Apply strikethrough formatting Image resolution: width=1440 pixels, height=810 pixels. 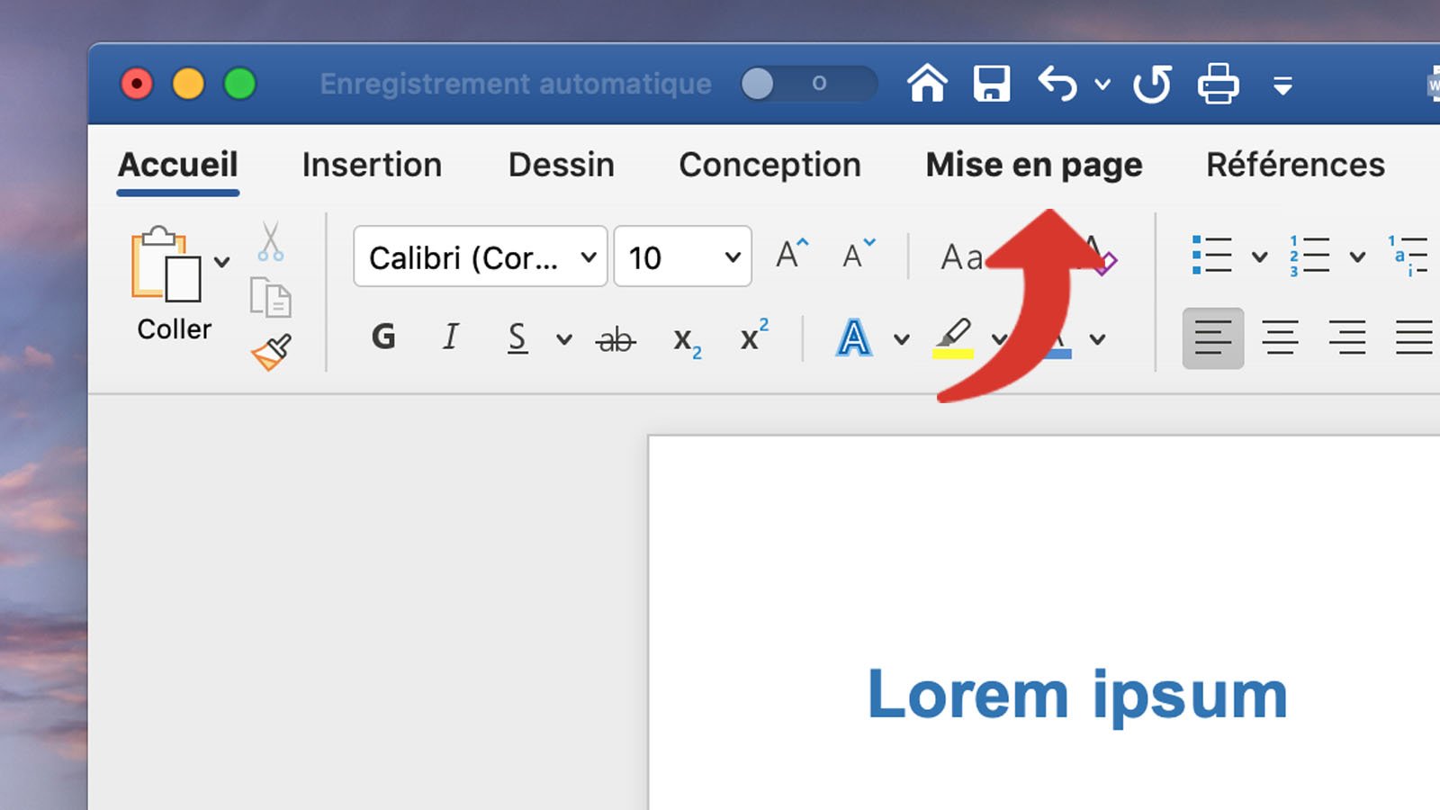(x=615, y=337)
